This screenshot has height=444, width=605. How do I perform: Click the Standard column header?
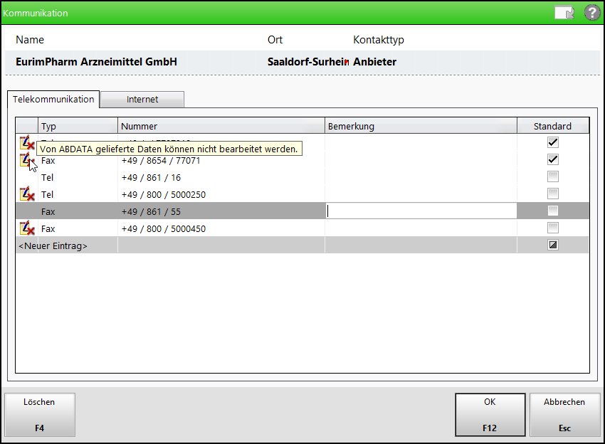[552, 126]
